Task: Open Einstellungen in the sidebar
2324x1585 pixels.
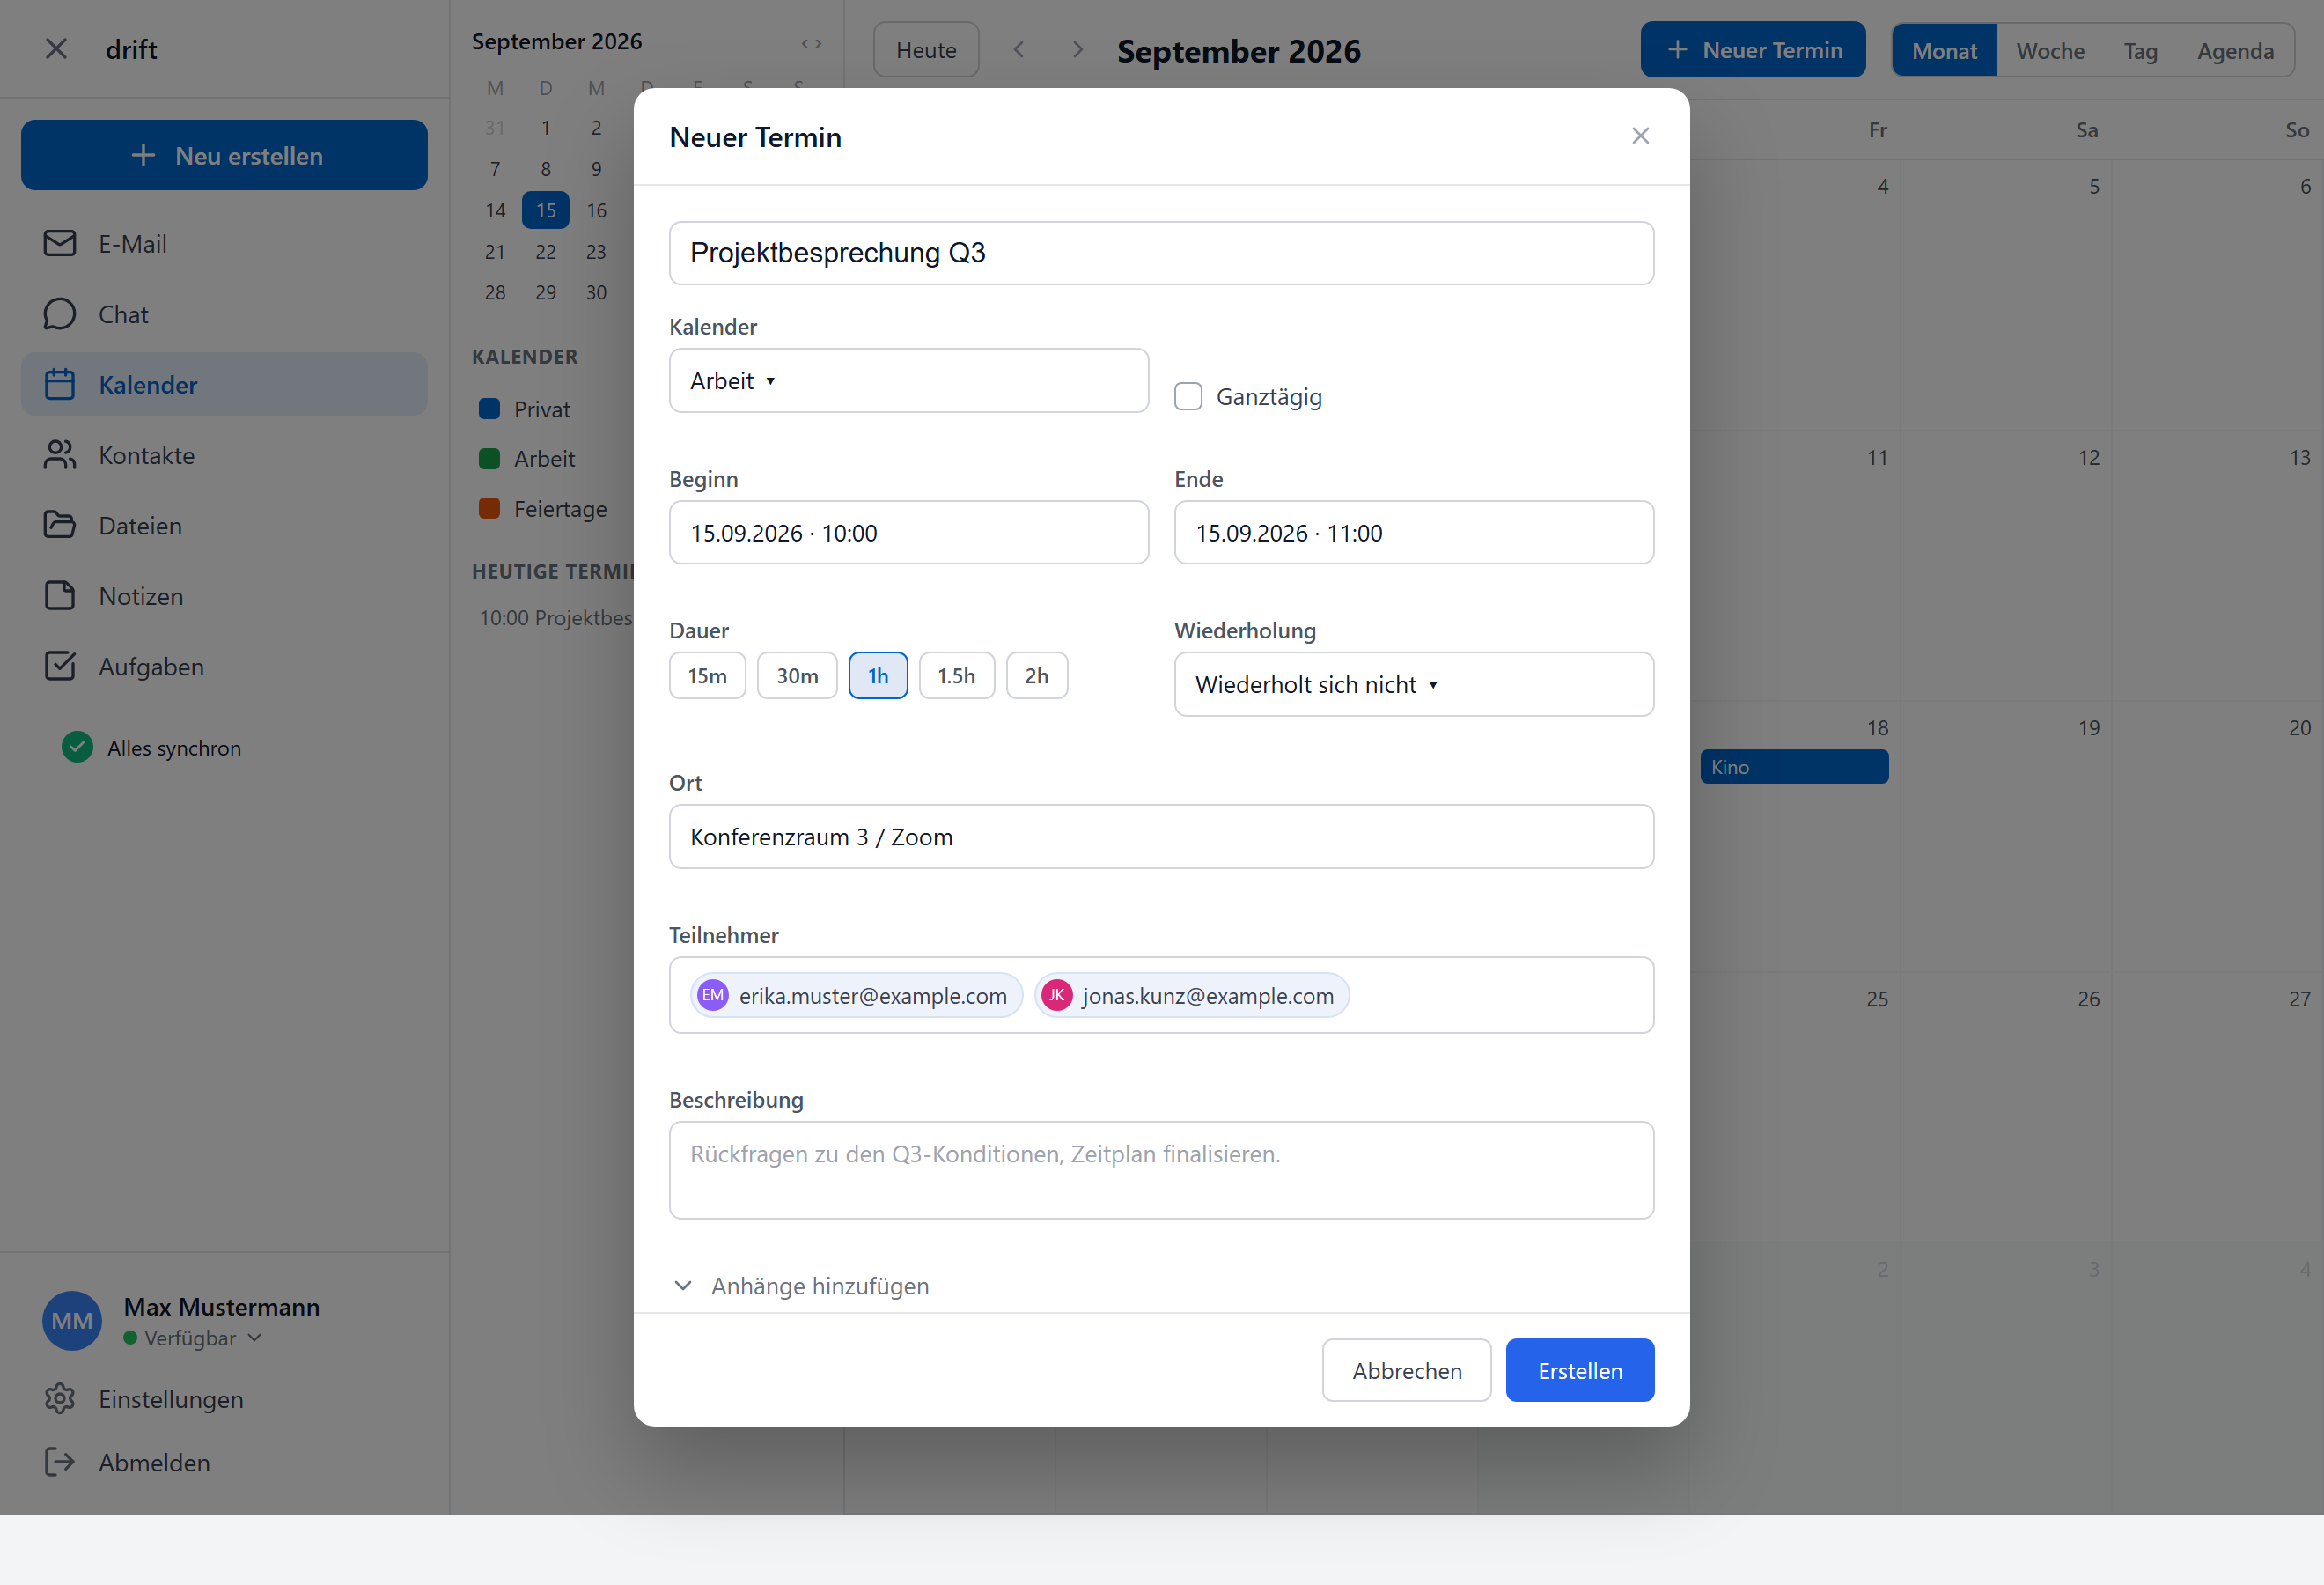Action: click(224, 1398)
